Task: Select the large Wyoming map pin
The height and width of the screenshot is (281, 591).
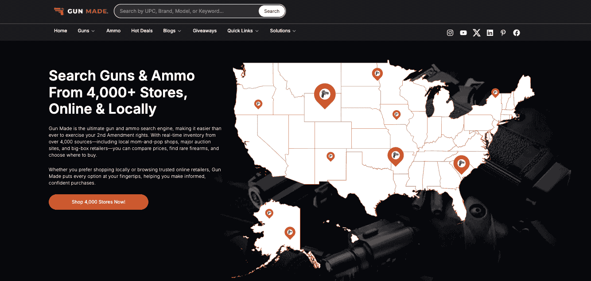Action: coord(325,94)
